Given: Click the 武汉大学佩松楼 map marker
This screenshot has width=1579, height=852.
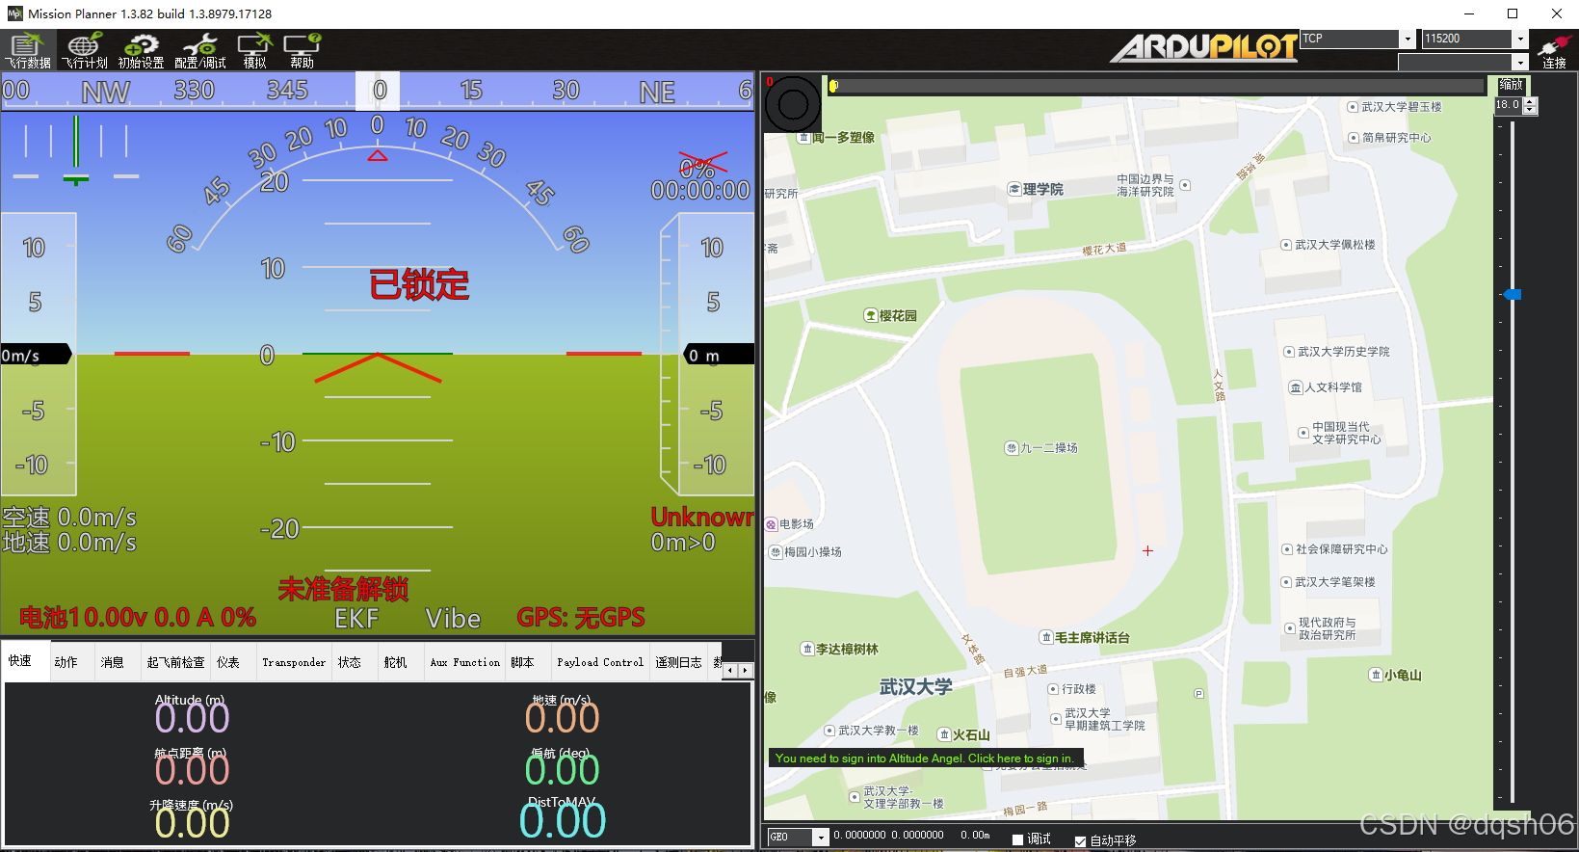Looking at the screenshot, I should [1286, 245].
